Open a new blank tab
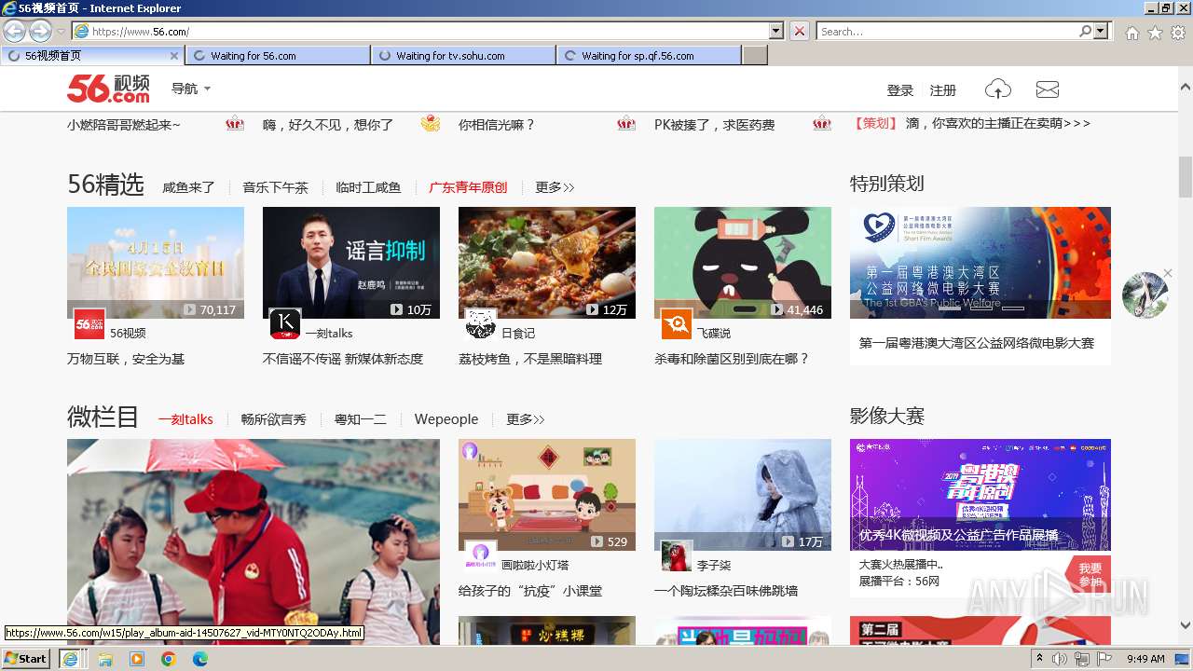The width and height of the screenshot is (1193, 671). point(755,56)
